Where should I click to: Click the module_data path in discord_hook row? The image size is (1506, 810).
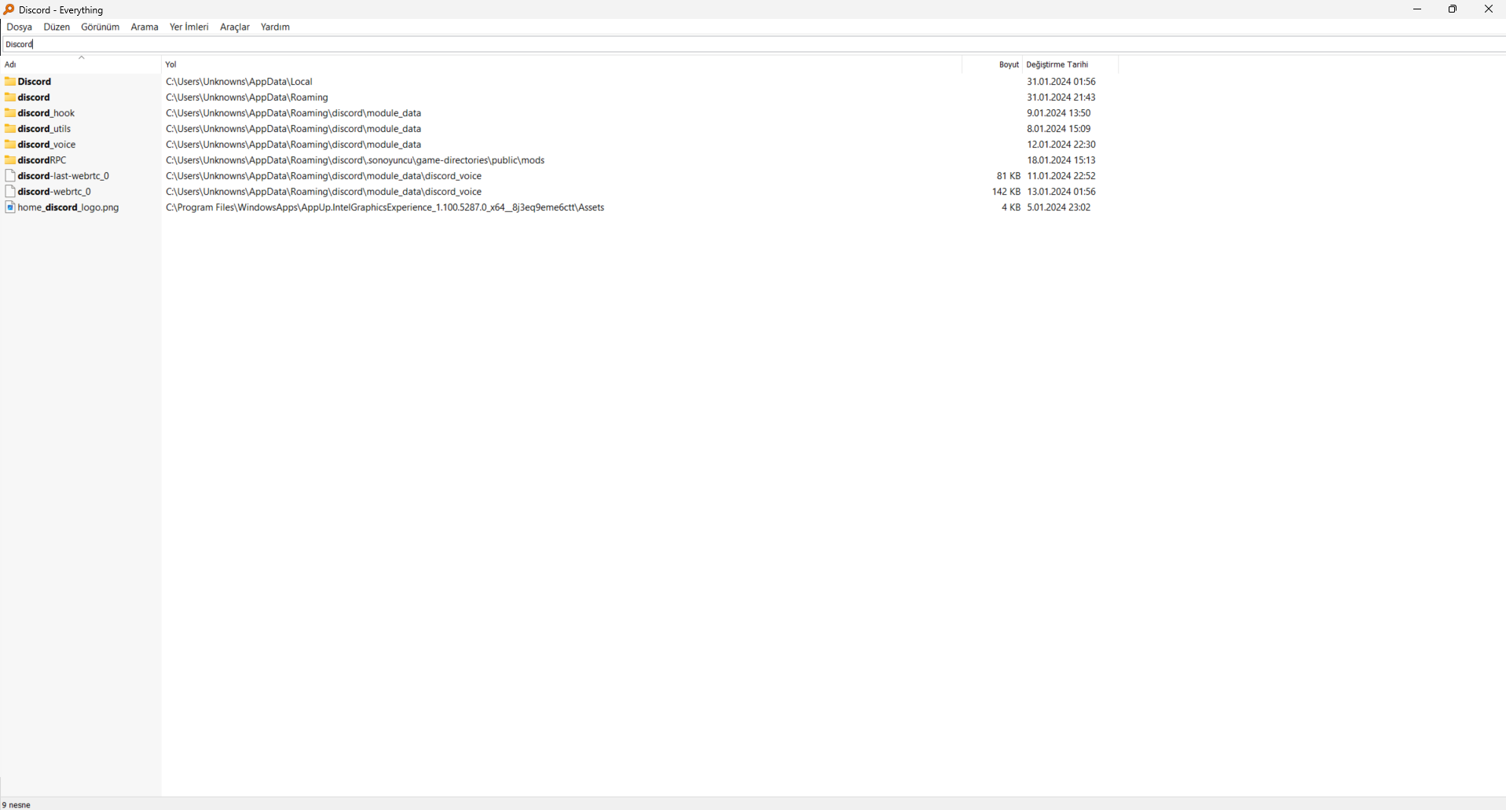tap(294, 113)
